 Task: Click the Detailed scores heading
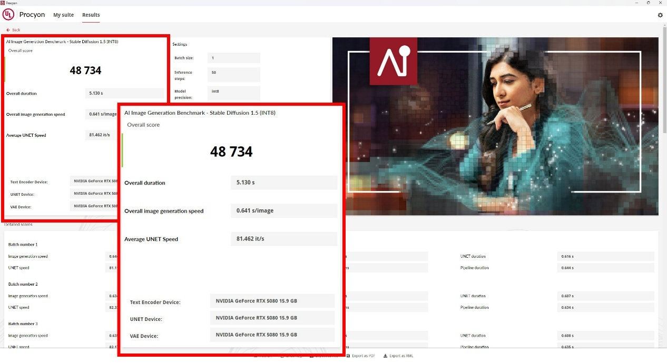point(18,225)
